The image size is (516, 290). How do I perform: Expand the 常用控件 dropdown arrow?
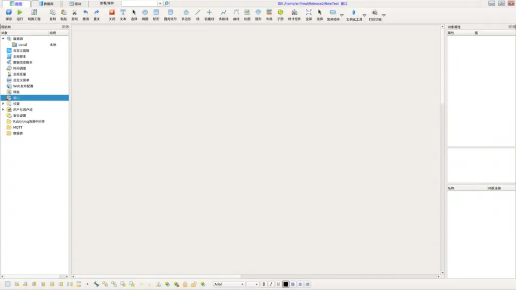[342, 15]
